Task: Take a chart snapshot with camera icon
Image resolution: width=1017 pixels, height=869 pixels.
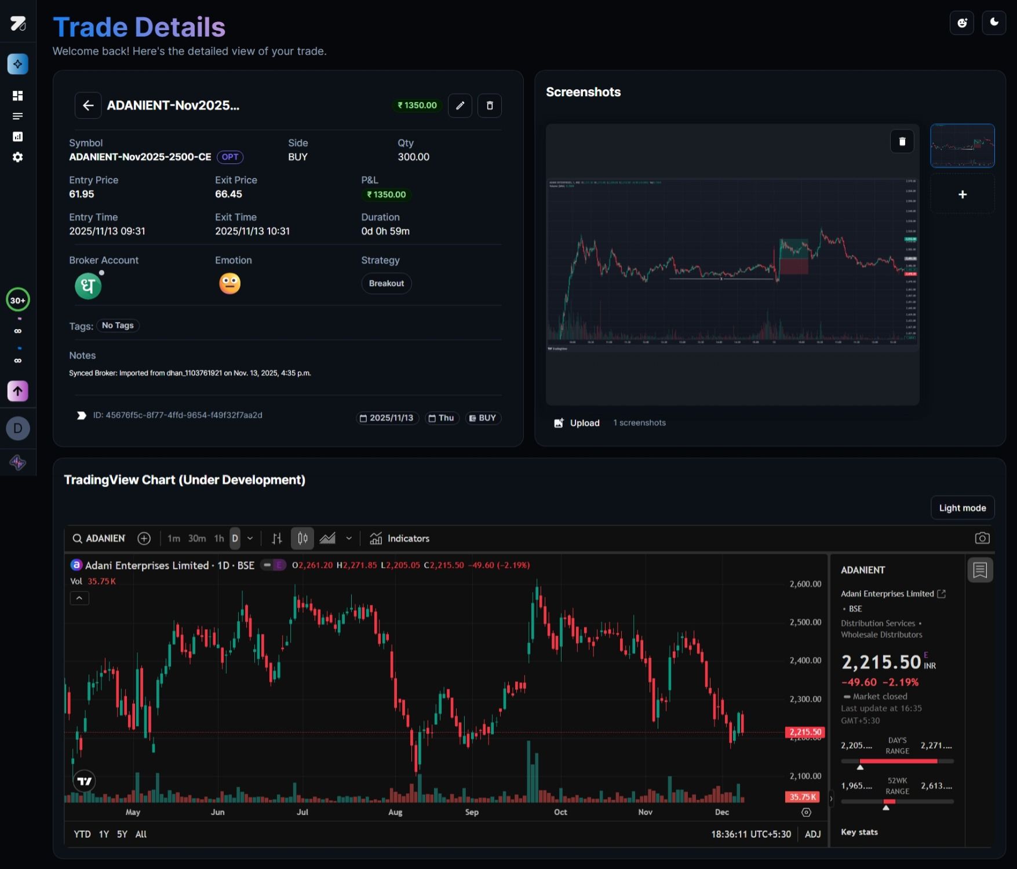Action: click(x=982, y=538)
